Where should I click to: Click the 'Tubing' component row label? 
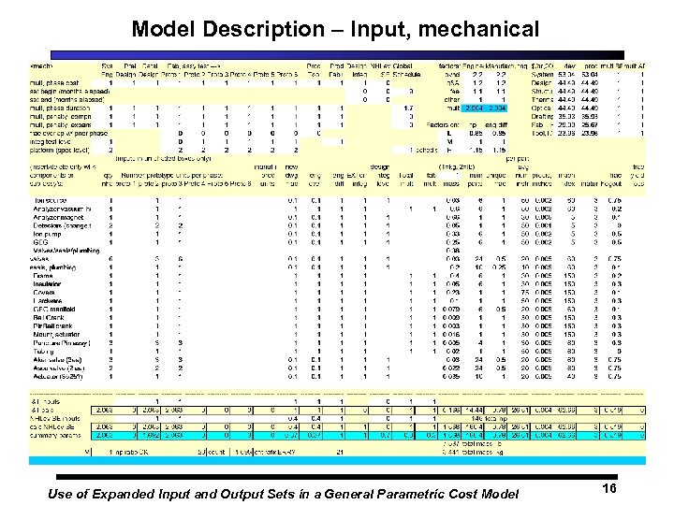[x=43, y=352]
